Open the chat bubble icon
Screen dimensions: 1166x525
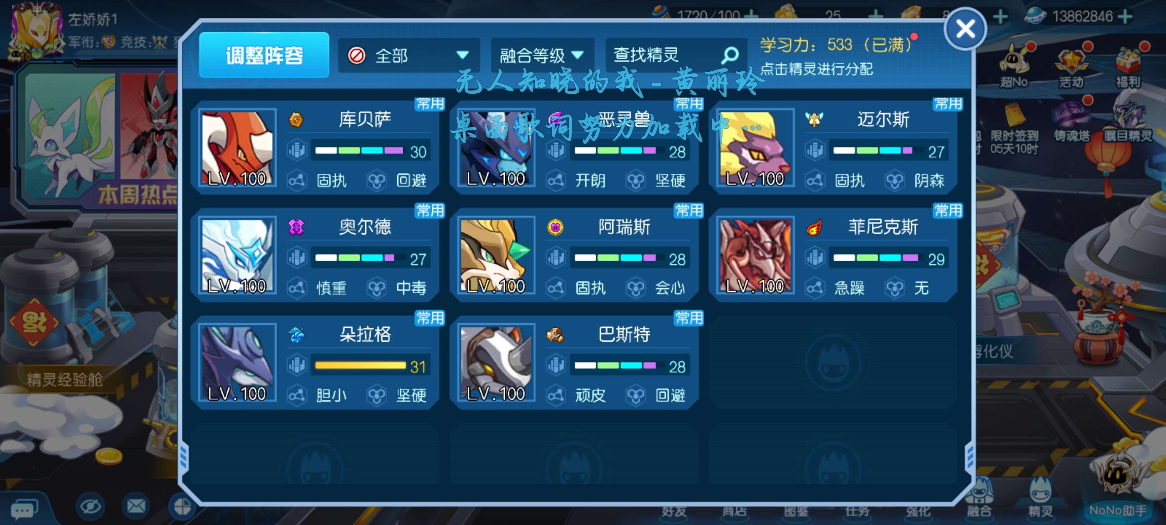24,510
